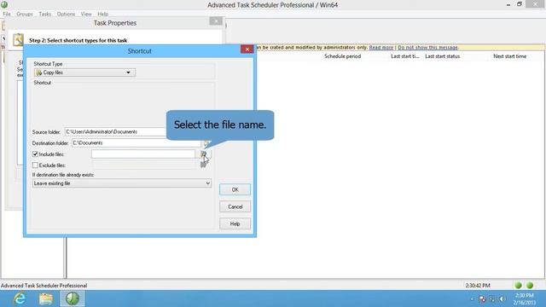Screen dimensions: 546x307
Task: Click the Advanced Task Scheduler taskbar icon
Action: pyautogui.click(x=73, y=298)
